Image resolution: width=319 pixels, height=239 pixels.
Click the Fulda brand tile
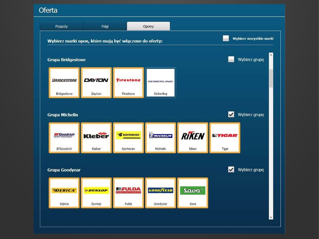pos(128,193)
